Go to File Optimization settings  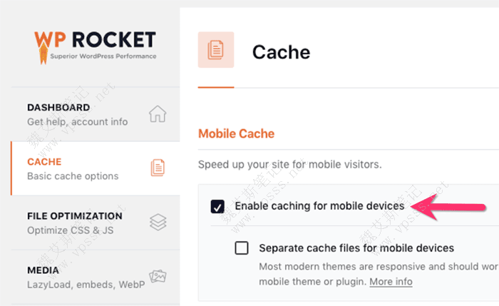[74, 216]
